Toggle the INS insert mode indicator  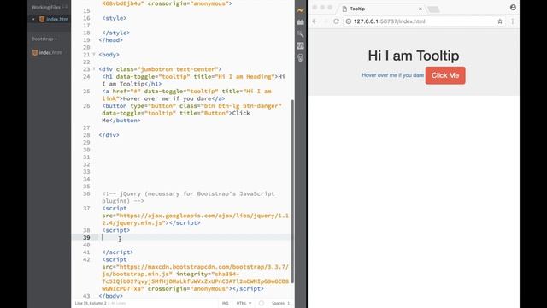(225, 303)
